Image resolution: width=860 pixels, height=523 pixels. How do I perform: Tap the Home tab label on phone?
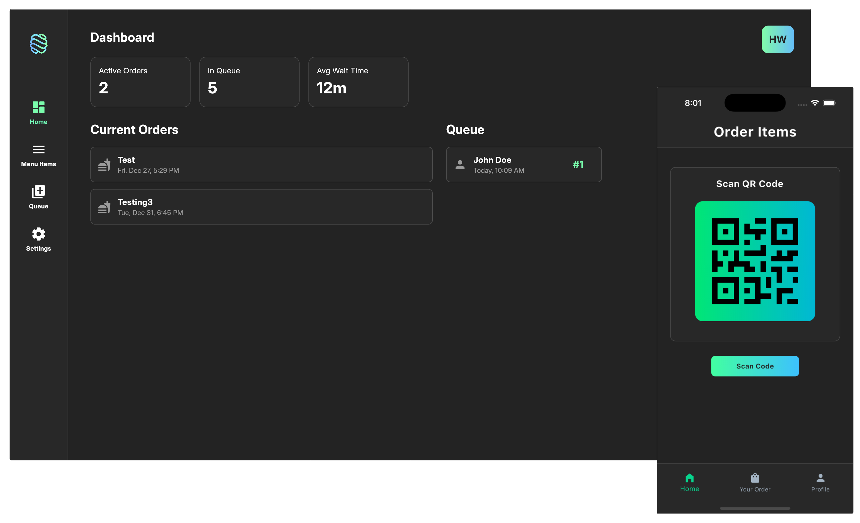point(690,489)
